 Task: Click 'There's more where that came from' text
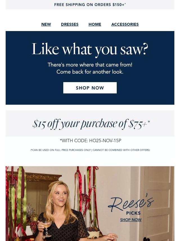pos(90,65)
